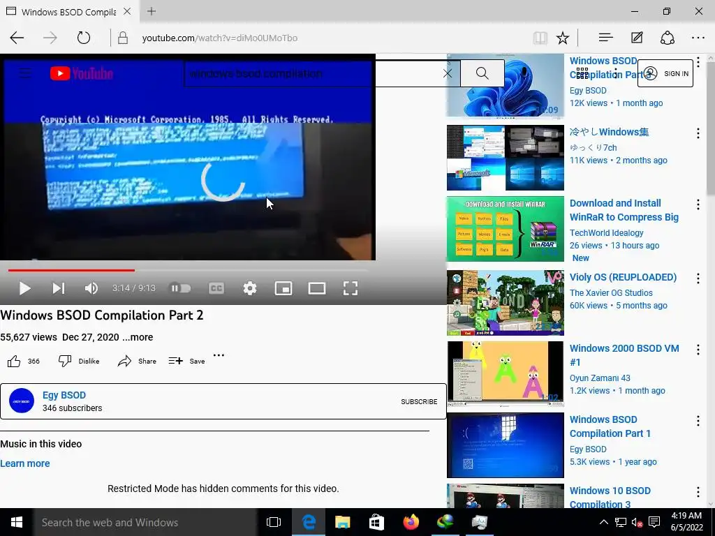Screen dimensions: 715x536
Task: Open the 冷やしWindows集 video thumbnail
Action: click(506, 158)
